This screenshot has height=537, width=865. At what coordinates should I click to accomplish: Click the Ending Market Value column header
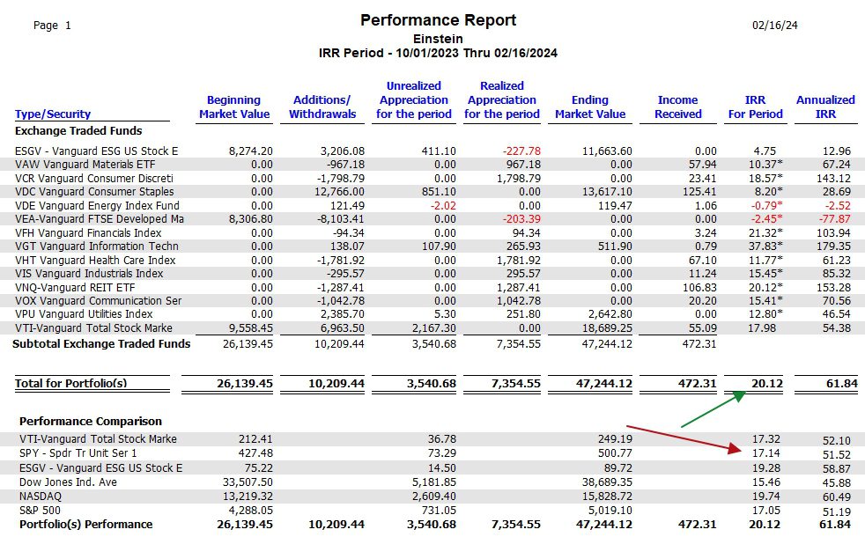coord(589,107)
